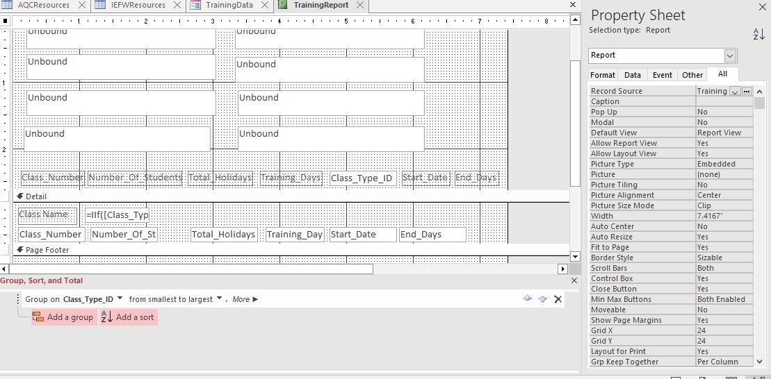Open the Record Source dropdown arrow
The image size is (771, 379).
click(735, 92)
